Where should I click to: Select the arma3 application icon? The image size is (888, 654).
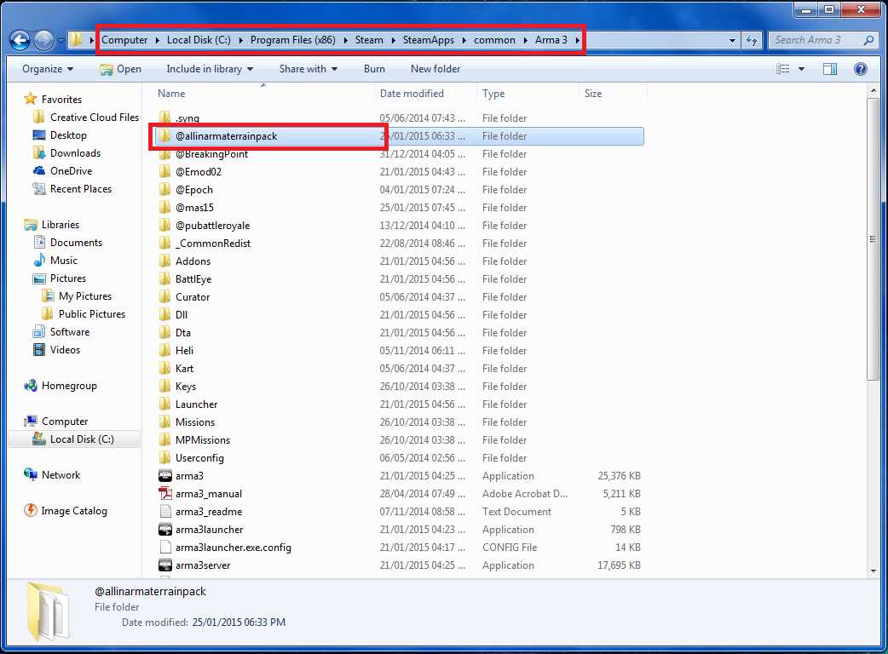[164, 476]
